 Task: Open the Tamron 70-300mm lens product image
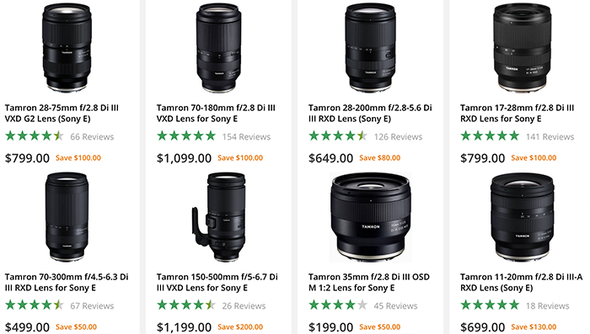(x=67, y=217)
